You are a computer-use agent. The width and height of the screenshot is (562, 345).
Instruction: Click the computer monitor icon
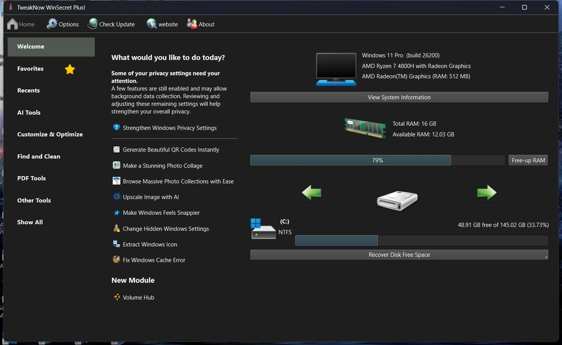336,69
